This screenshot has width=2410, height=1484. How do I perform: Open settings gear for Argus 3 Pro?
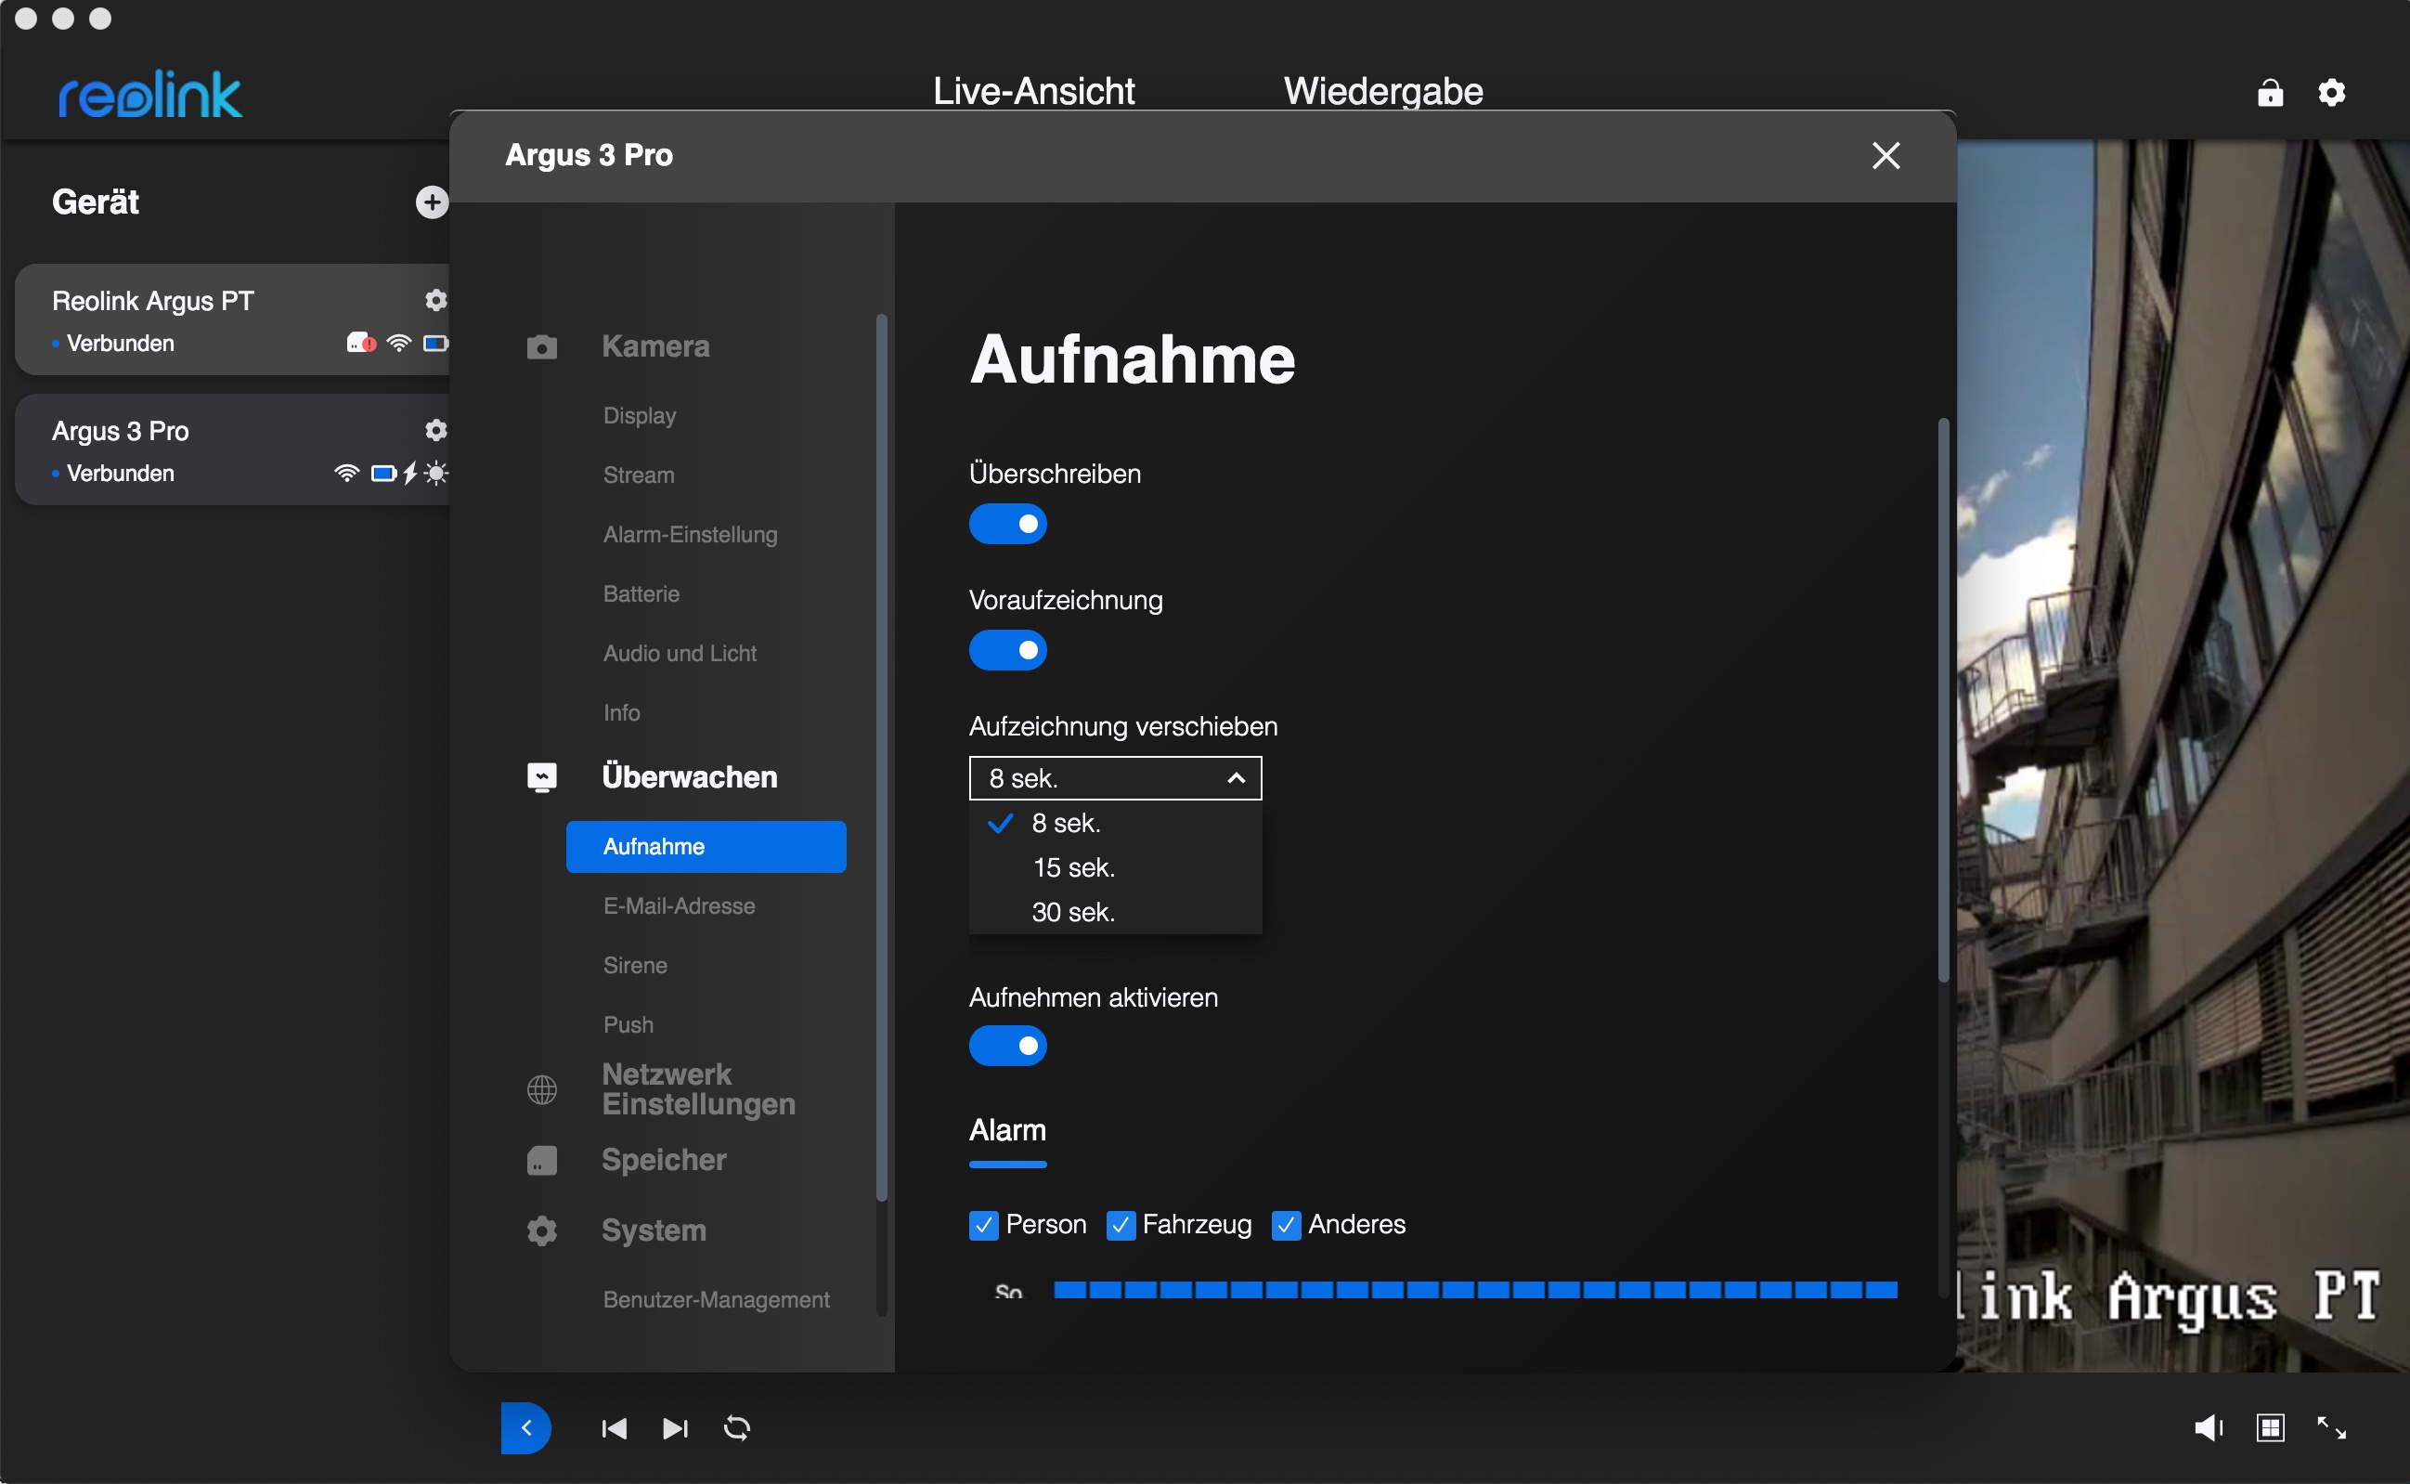(x=435, y=430)
